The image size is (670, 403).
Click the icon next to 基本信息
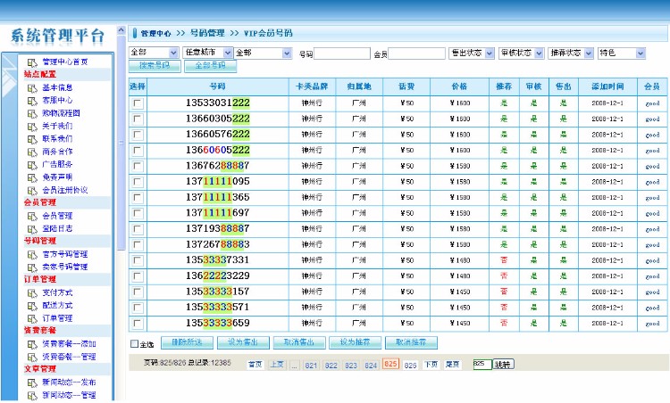(32, 88)
